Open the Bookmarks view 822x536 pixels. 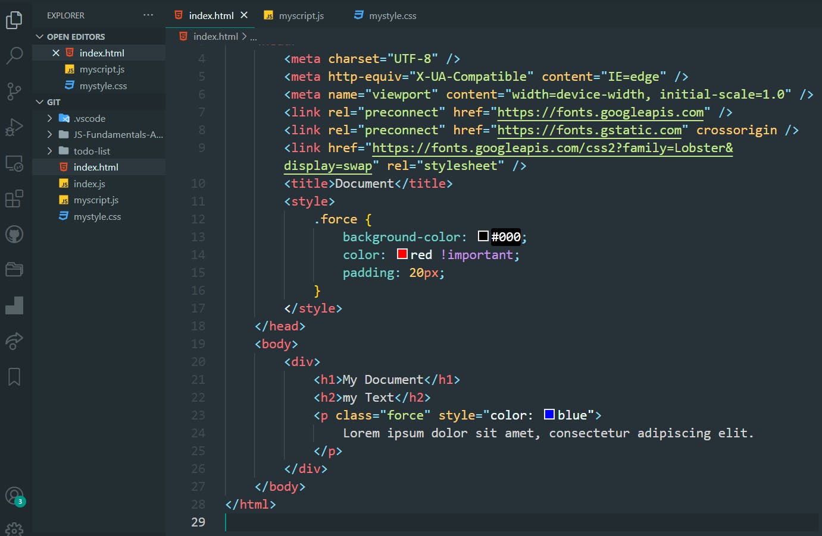coord(14,377)
